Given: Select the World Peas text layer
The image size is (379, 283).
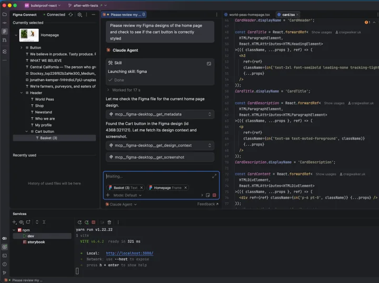Looking at the screenshot, I should pyautogui.click(x=44, y=99).
